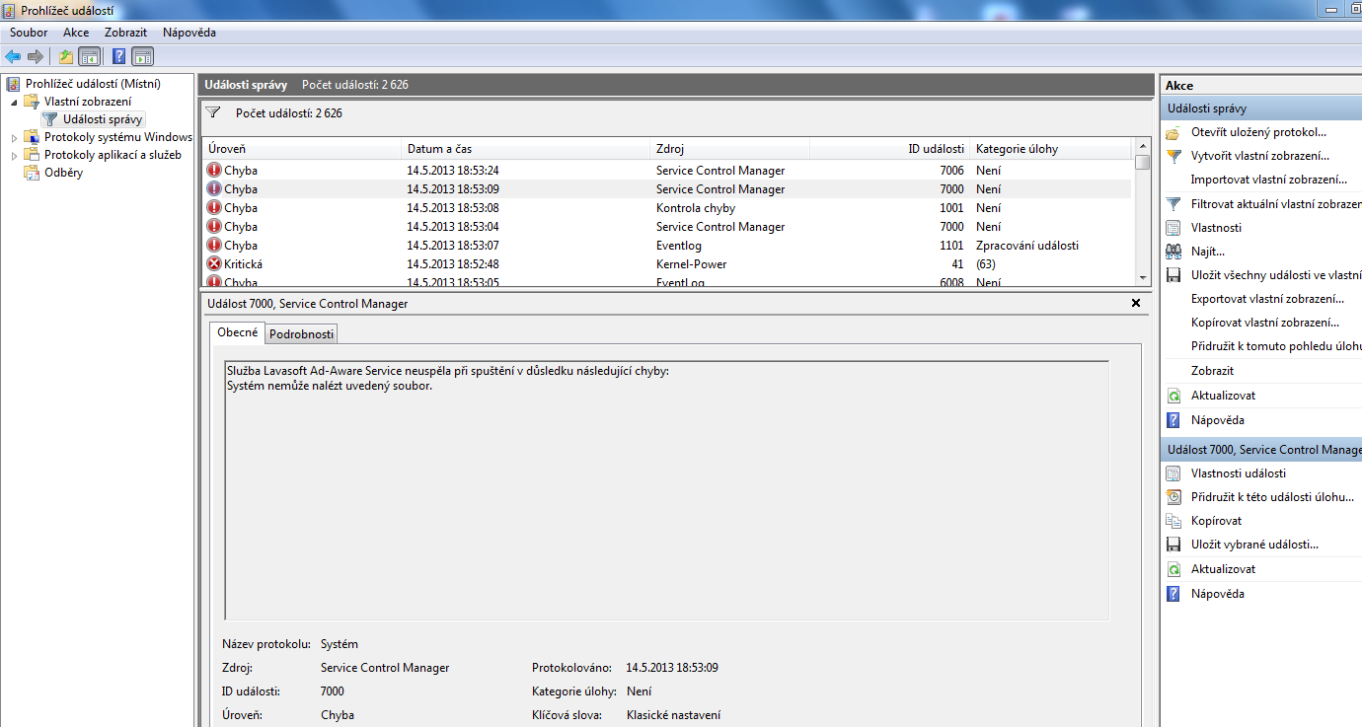Click Kopírovat vlastní zobrazení action

[x=1265, y=323]
